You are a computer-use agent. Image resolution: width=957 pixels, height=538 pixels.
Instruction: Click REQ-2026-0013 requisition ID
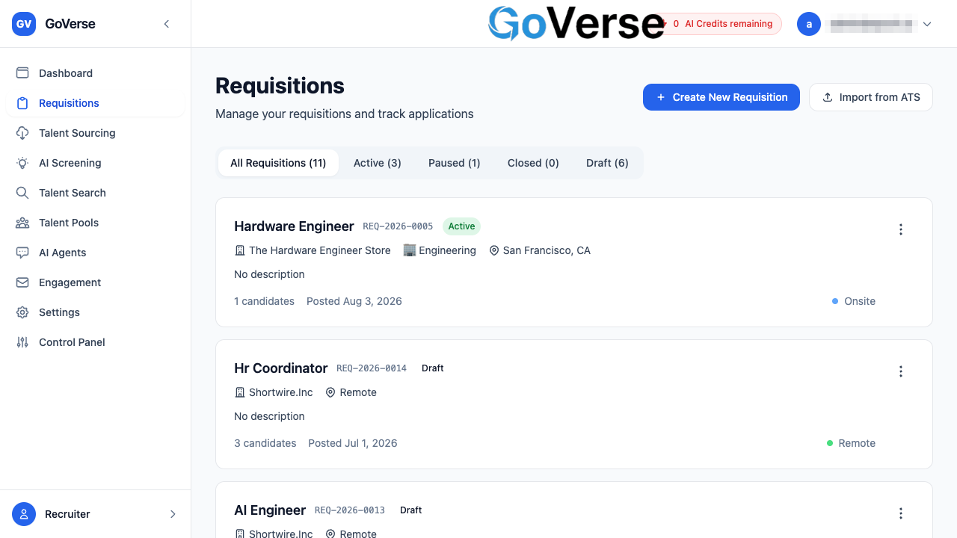point(350,510)
